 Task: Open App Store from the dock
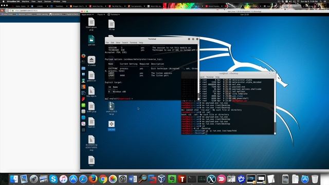click(x=73, y=179)
